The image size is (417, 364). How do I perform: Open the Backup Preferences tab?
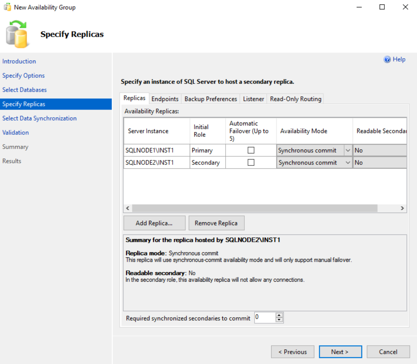point(211,99)
